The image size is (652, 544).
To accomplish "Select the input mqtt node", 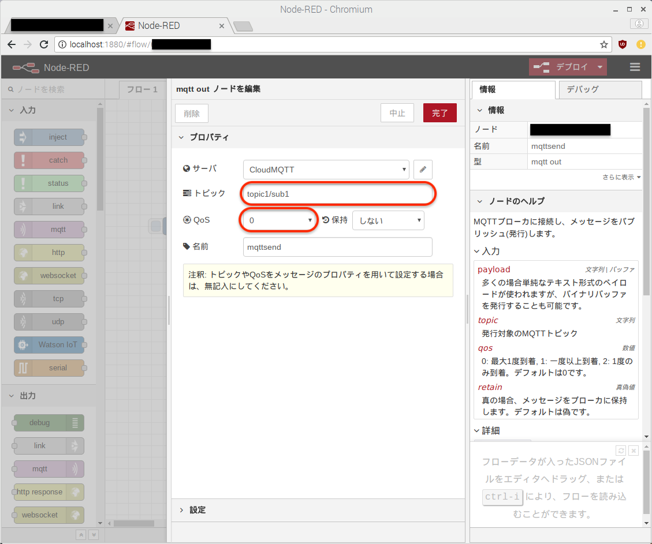I will 49,229.
